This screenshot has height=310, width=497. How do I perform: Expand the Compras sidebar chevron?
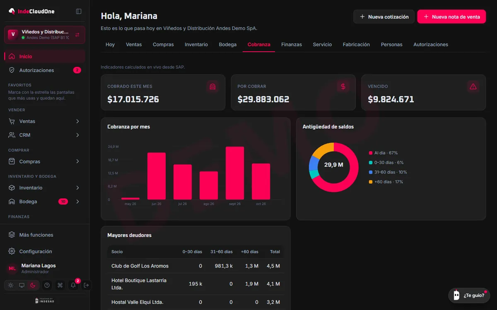tap(78, 162)
